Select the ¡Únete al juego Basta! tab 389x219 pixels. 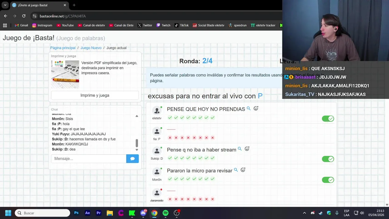pos(39,5)
